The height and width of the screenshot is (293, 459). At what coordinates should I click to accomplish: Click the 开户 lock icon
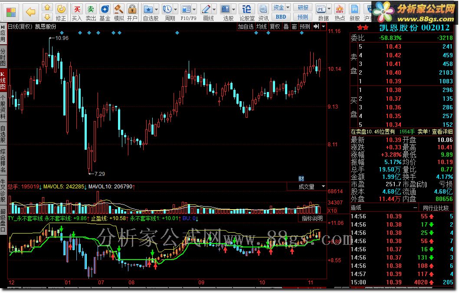click(132, 12)
